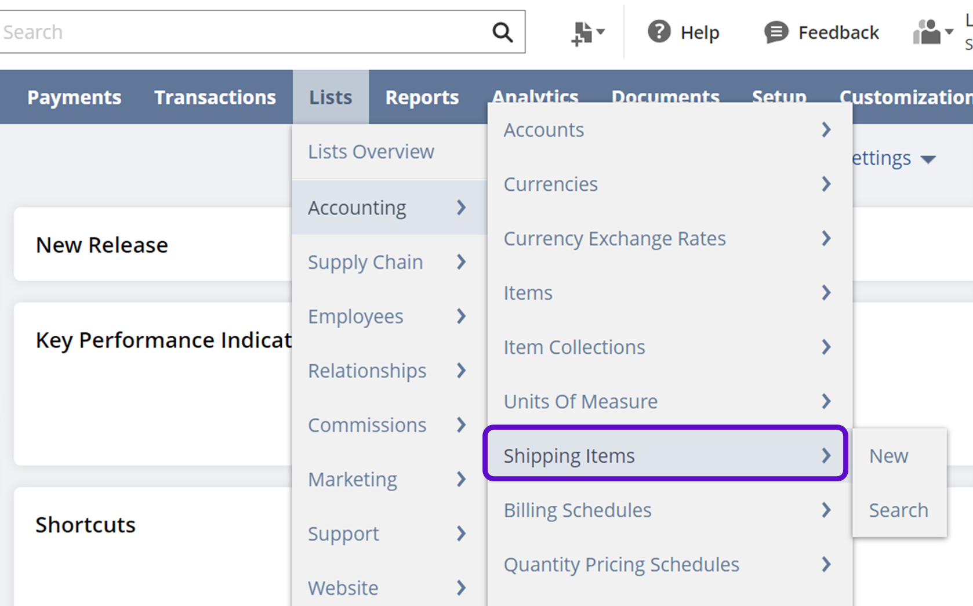This screenshot has width=973, height=606.
Task: Click New under Shipping Items
Action: 888,456
